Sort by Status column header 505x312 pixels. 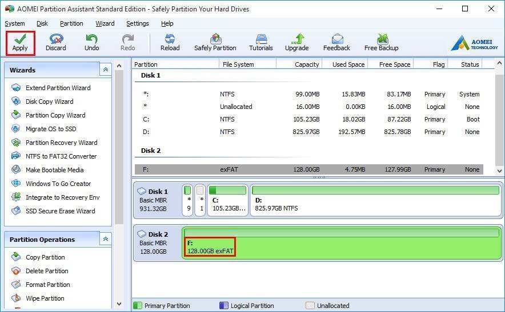point(464,64)
